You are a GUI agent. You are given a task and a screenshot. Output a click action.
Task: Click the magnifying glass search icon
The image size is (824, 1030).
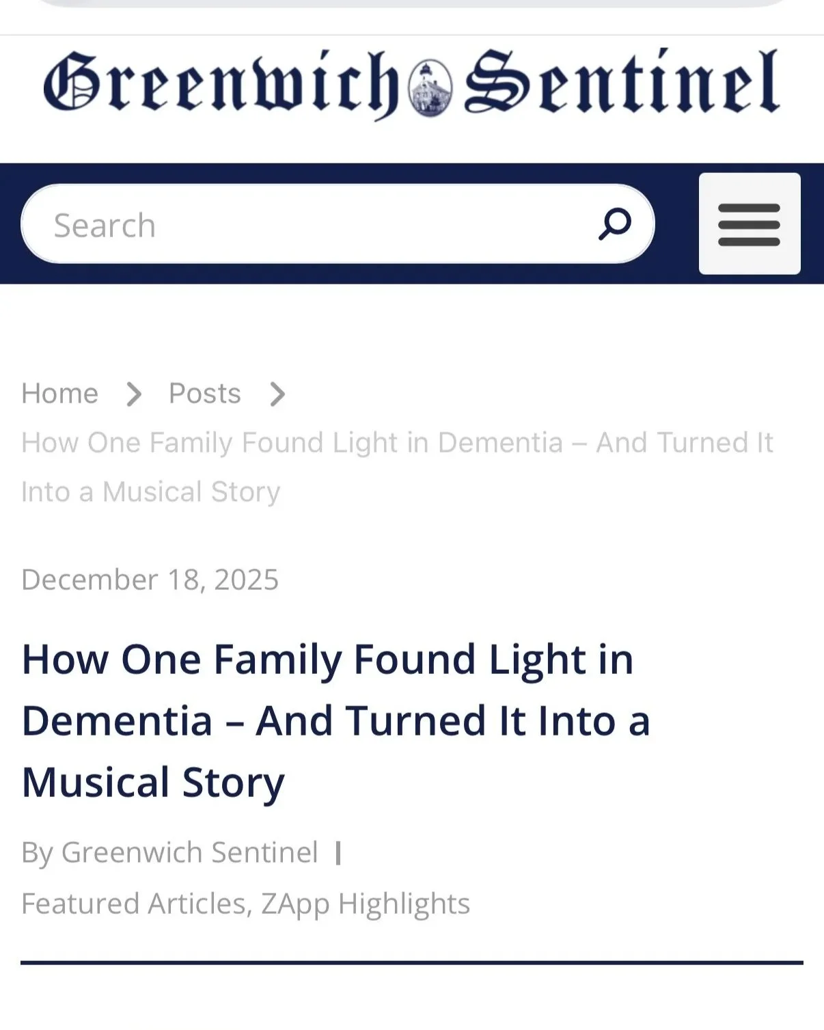(615, 224)
